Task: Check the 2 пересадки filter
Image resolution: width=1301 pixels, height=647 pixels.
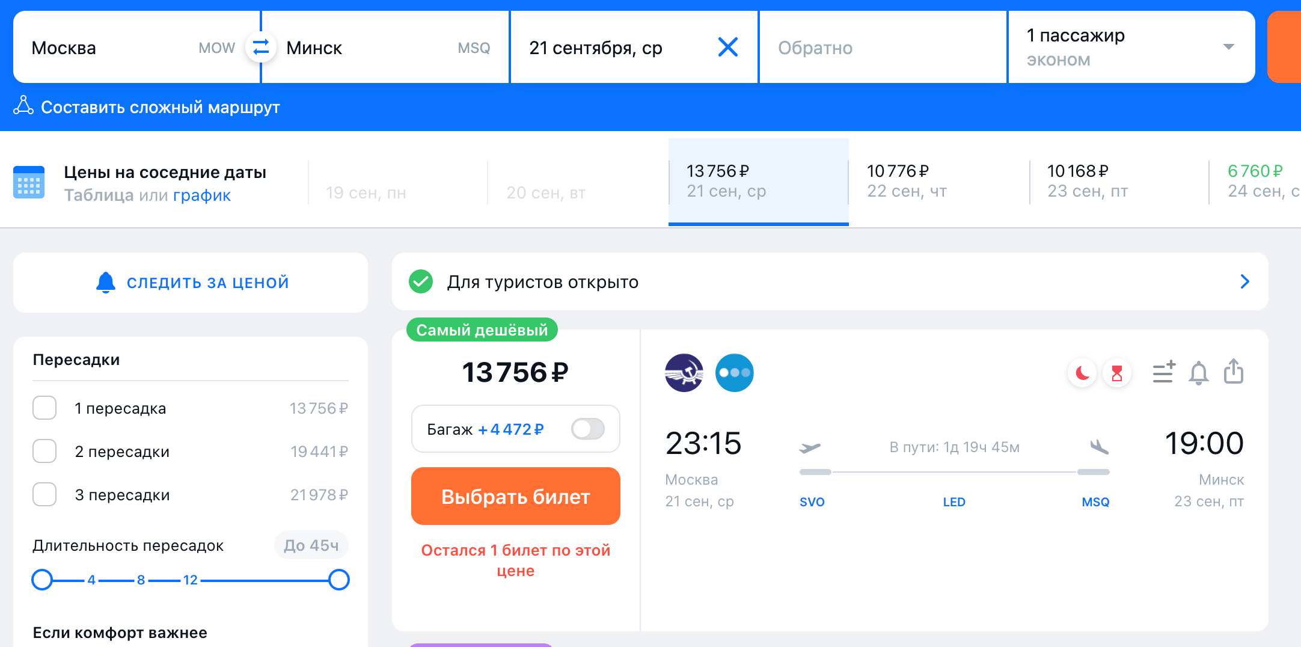Action: coord(44,452)
